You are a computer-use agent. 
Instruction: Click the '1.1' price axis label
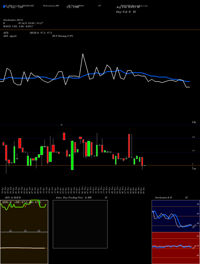194,151
